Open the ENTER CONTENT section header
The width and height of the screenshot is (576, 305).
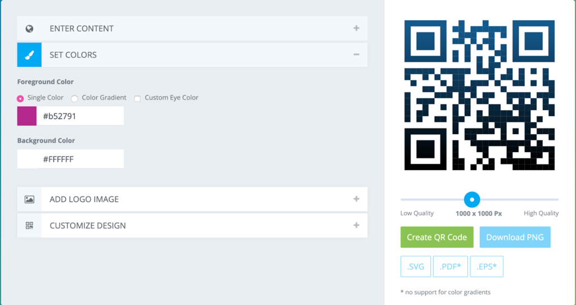[x=192, y=28]
